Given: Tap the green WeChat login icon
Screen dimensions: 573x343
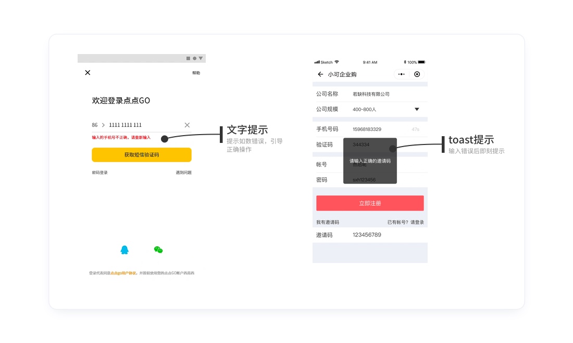Looking at the screenshot, I should tap(158, 250).
